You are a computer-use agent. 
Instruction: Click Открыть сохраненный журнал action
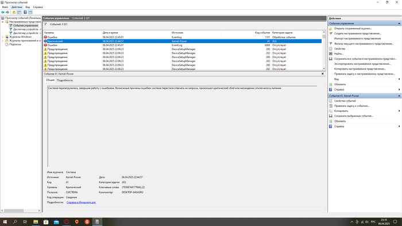353,29
